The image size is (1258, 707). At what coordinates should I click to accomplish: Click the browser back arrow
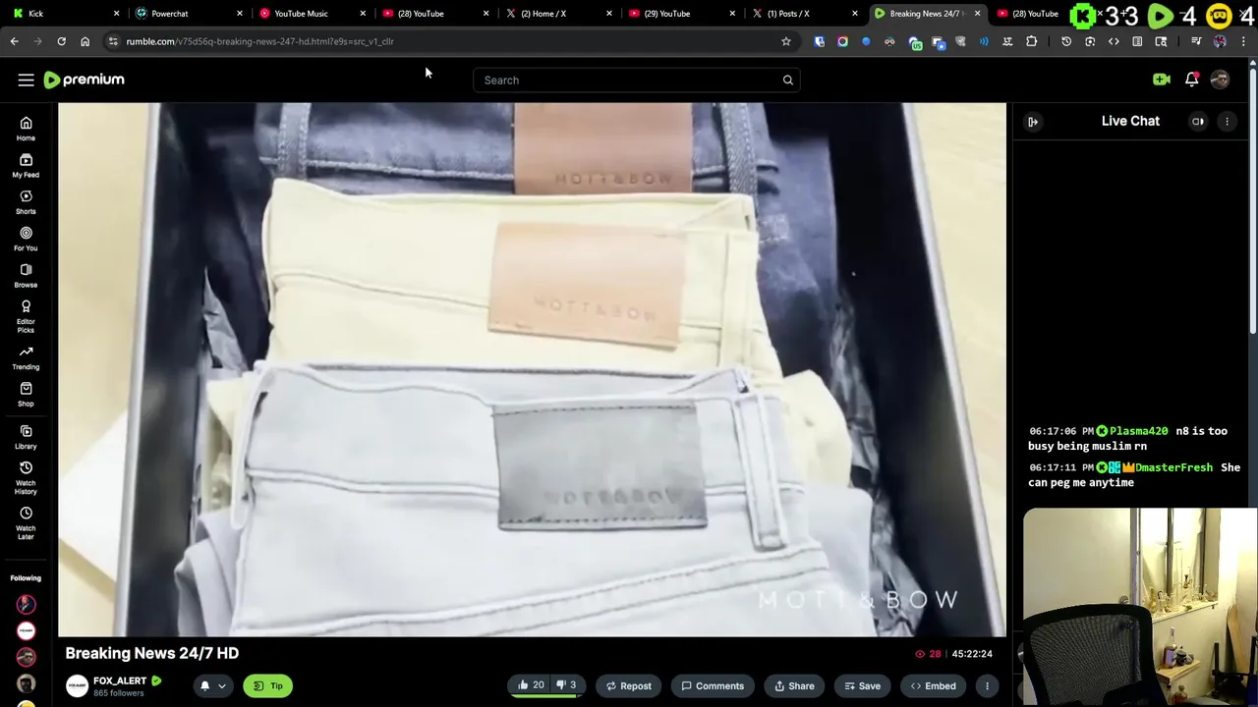[x=14, y=41]
